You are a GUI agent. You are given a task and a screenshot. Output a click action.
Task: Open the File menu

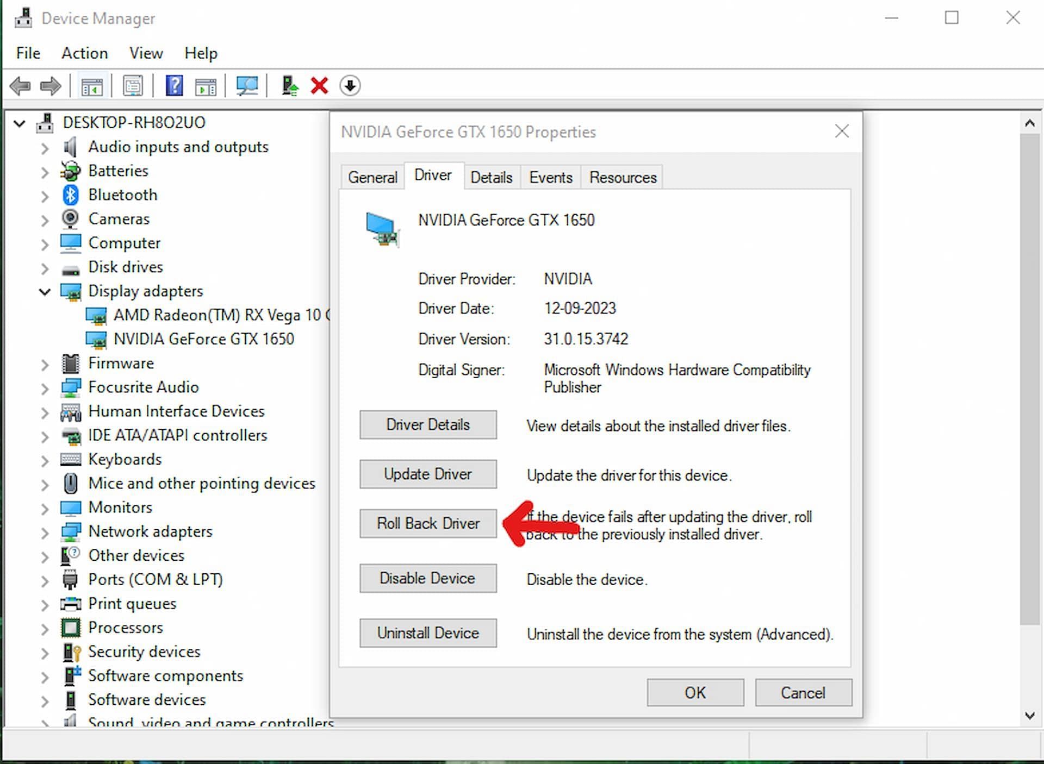click(x=28, y=53)
